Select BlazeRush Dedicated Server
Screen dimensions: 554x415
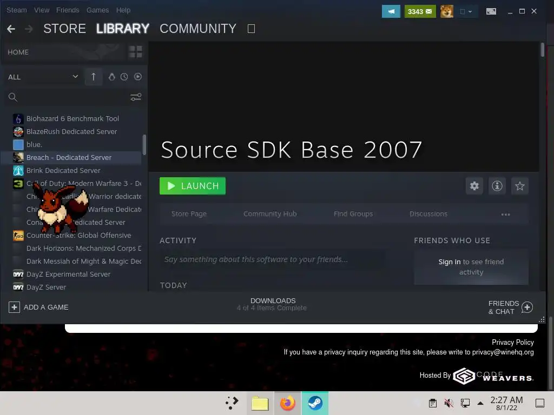72,132
